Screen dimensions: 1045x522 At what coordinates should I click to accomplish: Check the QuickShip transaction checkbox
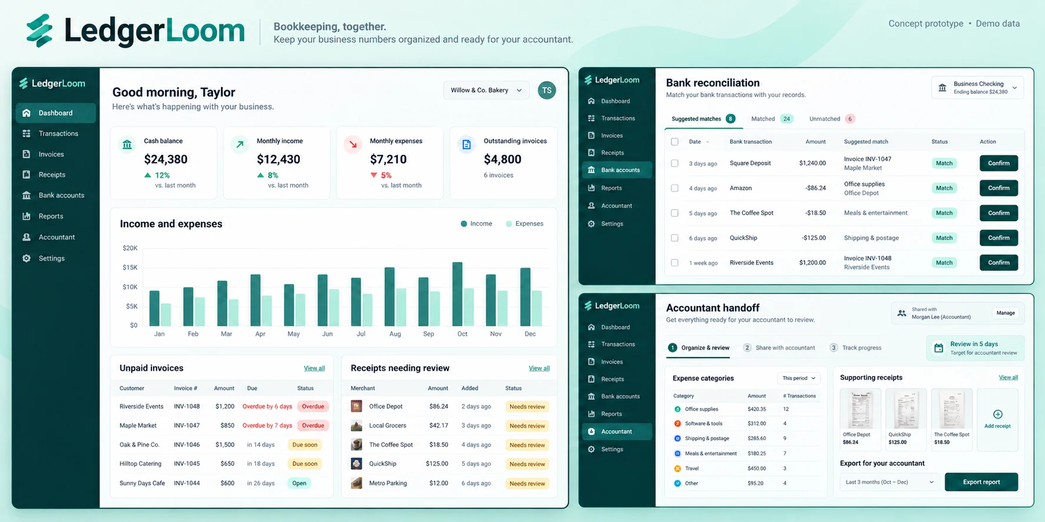[x=674, y=238]
